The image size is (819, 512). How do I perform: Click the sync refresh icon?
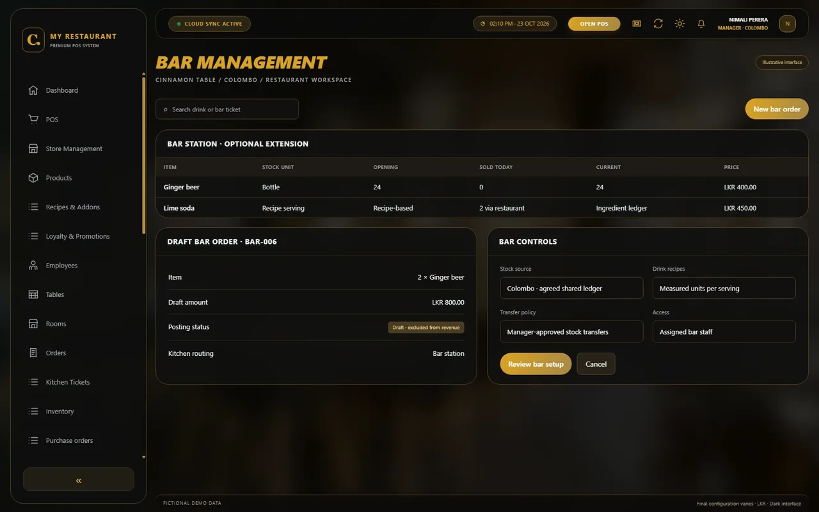click(658, 24)
